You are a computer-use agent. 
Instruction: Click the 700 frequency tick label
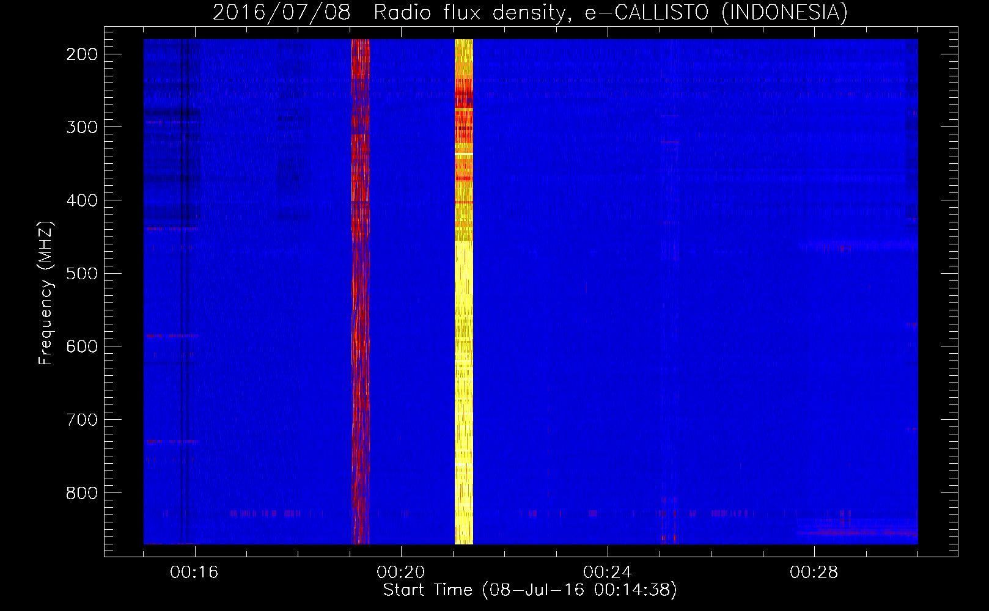82,420
